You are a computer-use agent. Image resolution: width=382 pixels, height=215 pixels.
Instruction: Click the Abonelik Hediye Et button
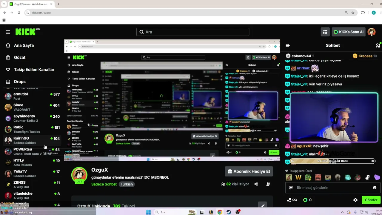pos(249,171)
